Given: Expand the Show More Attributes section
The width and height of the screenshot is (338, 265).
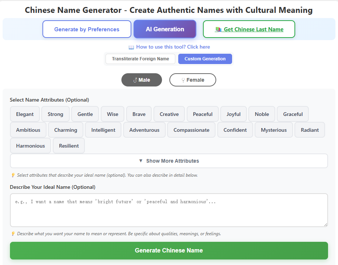Looking at the screenshot, I should click(169, 161).
